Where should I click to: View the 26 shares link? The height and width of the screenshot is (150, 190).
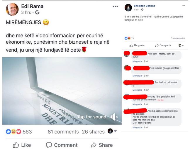(93, 132)
